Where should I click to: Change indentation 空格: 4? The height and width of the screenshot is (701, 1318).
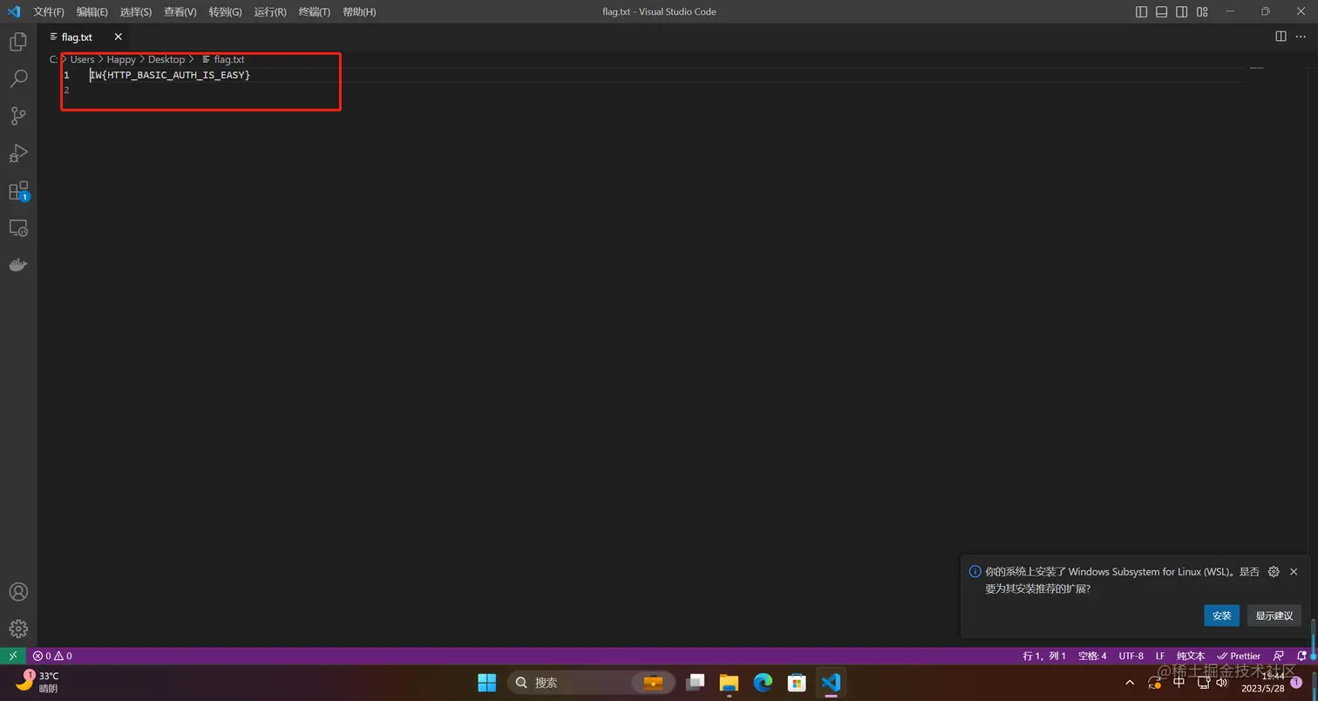[x=1092, y=656]
